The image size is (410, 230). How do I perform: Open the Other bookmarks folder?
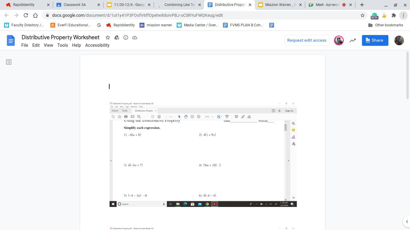pos(385,25)
